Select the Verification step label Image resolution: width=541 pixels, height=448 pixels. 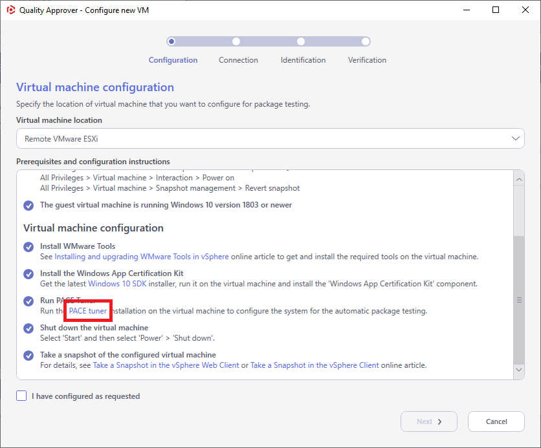367,60
